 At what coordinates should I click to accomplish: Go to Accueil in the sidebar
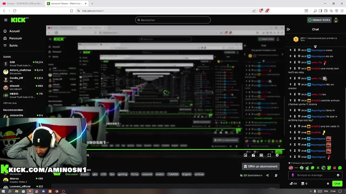[14, 31]
